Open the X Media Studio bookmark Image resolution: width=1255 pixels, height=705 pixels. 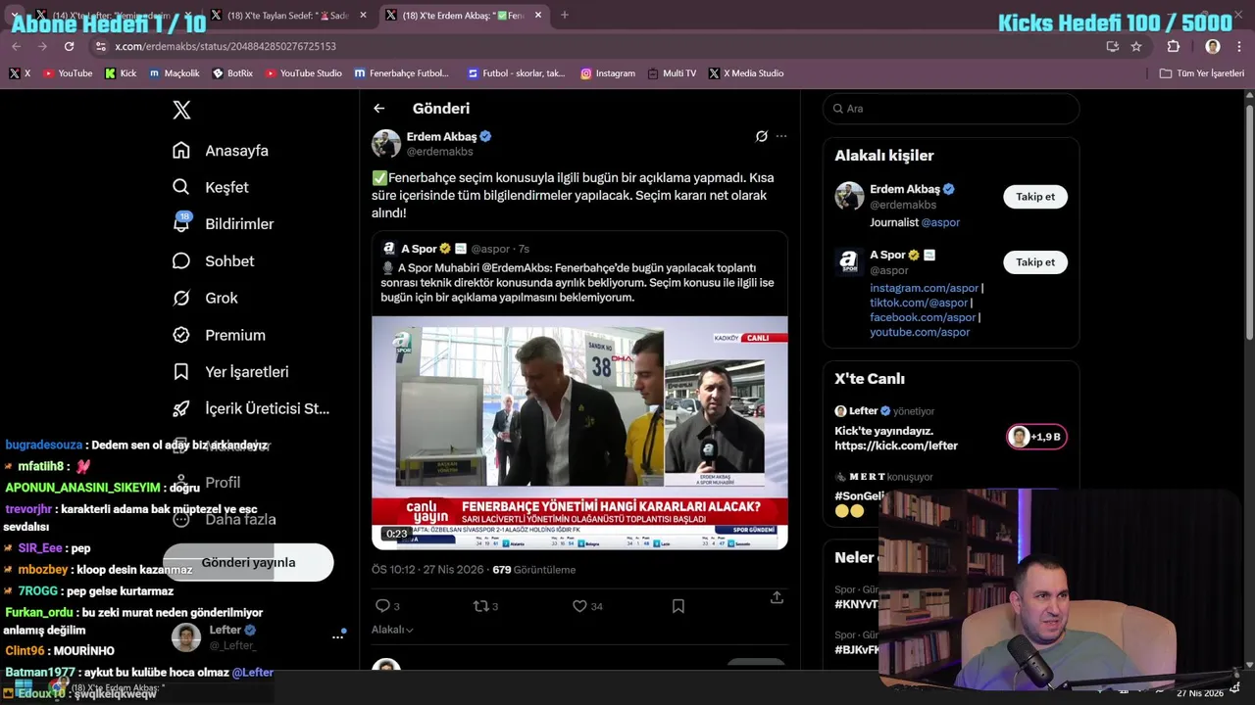745,73
